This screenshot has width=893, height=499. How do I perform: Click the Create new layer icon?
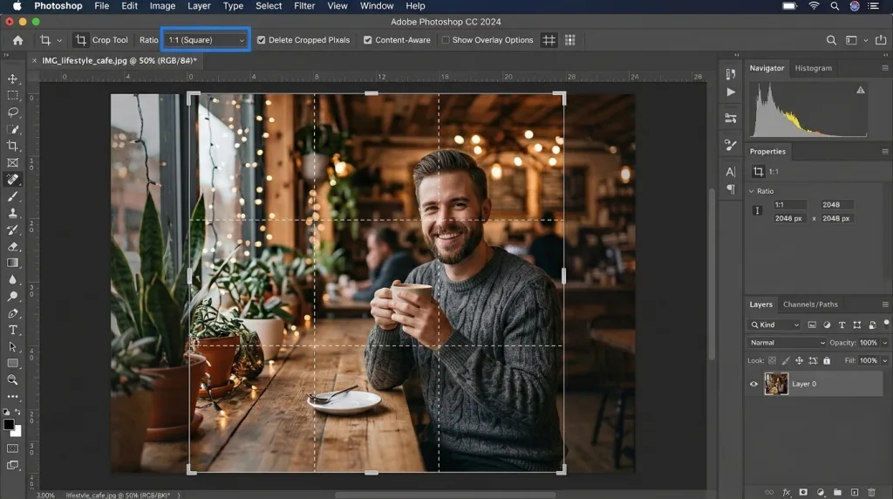coord(855,492)
